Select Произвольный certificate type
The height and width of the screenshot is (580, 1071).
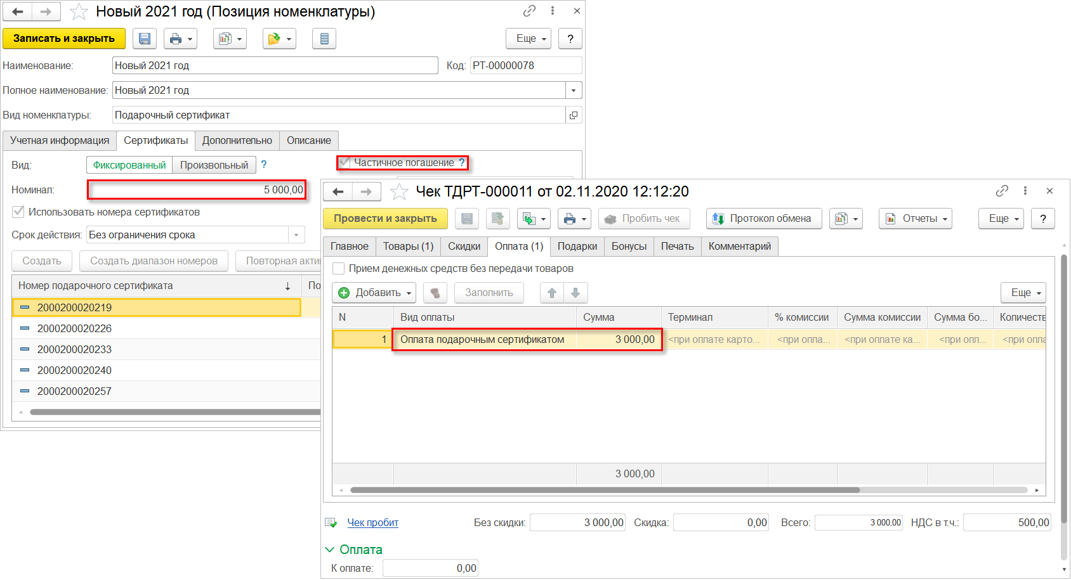(214, 165)
